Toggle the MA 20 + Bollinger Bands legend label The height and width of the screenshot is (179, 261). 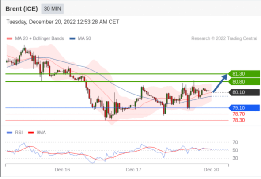39,38
